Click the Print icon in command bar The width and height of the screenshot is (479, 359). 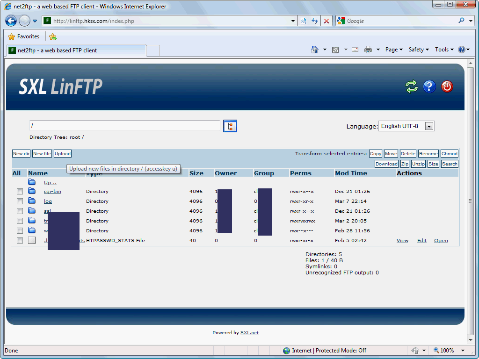[x=368, y=50]
